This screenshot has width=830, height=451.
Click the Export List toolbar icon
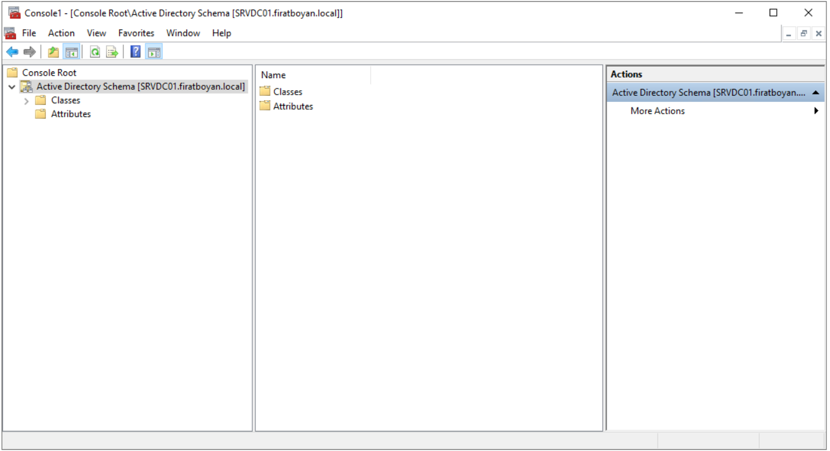point(112,52)
